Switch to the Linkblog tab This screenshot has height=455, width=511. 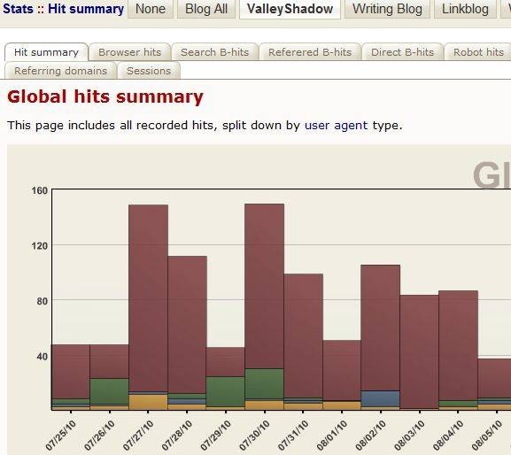click(465, 9)
